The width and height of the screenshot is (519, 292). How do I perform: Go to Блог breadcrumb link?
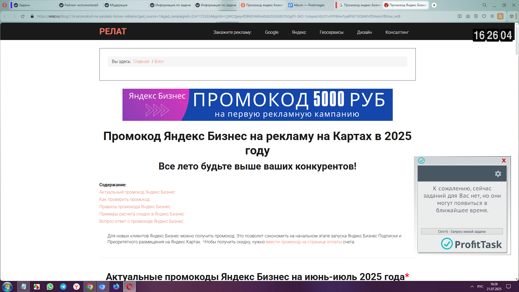tap(159, 62)
